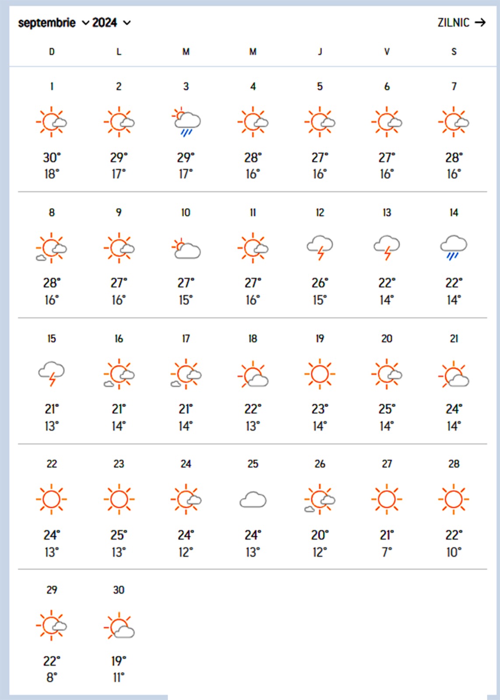Click the partly sunny icon on September 30

point(119,626)
